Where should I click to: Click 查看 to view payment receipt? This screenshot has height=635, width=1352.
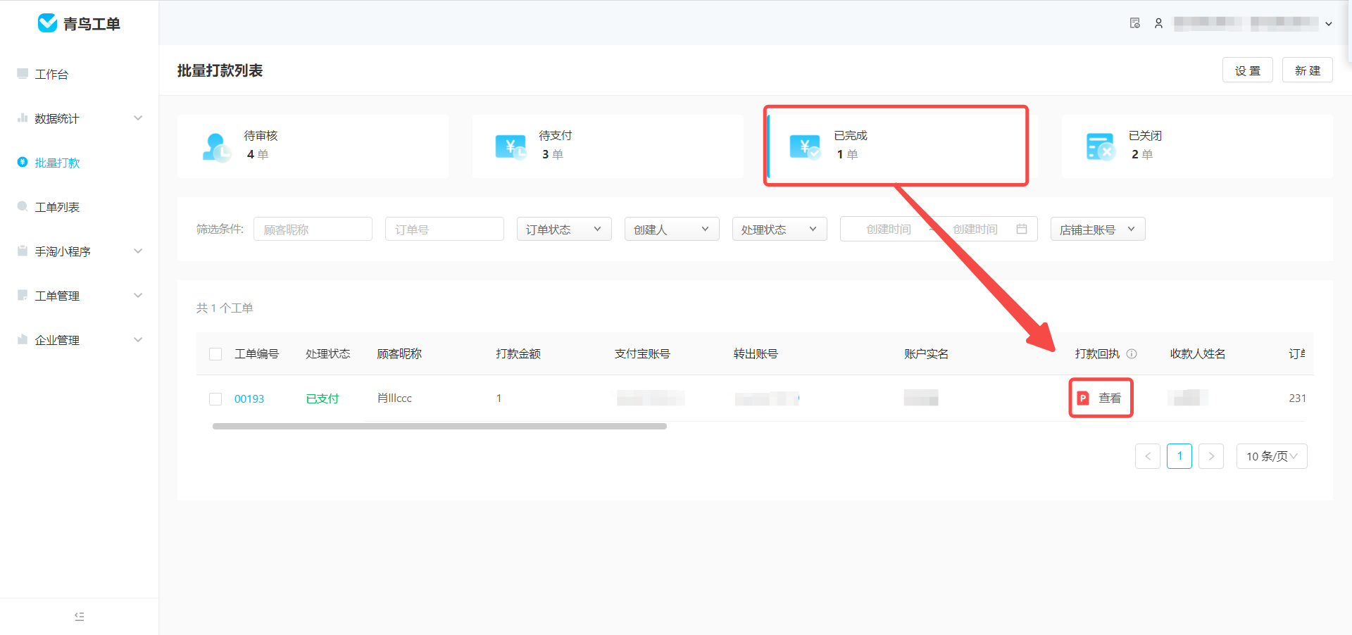pos(1110,398)
